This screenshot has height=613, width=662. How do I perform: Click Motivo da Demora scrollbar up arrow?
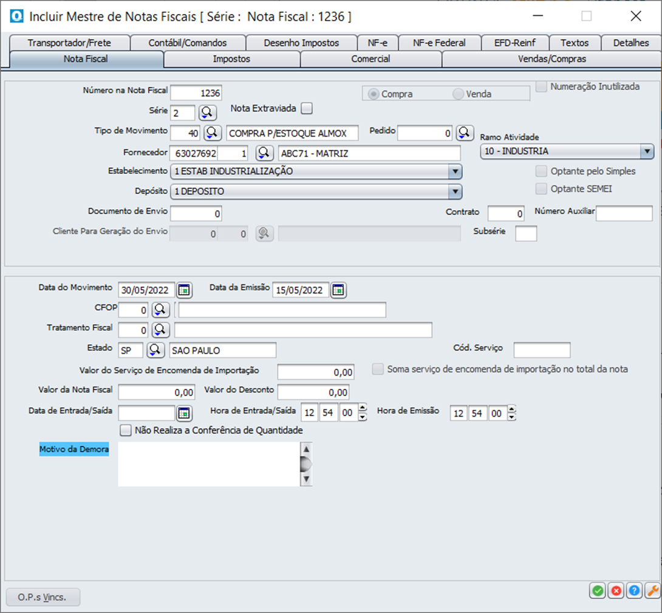[x=306, y=449]
